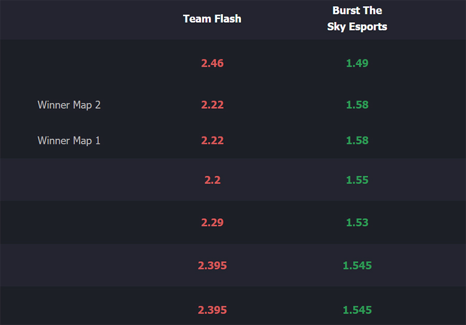This screenshot has width=466, height=325.
Task: Choose Team Flash 2.22 for Winner Map 2
Action: point(212,105)
